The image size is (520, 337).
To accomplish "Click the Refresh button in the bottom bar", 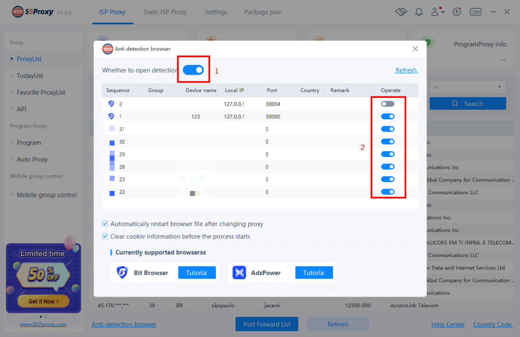I will 338,324.
